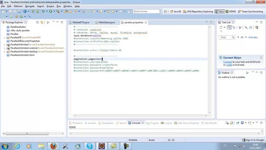The height and width of the screenshot is (150, 266).
Task: Toggle Pin Console button
Action: (x=237, y=123)
